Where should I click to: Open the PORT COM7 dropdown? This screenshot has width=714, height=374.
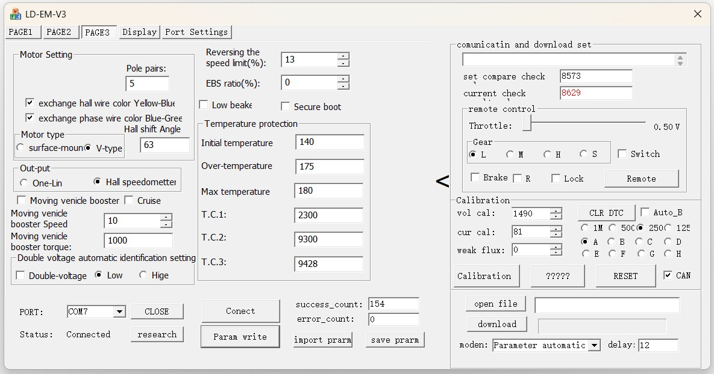119,311
